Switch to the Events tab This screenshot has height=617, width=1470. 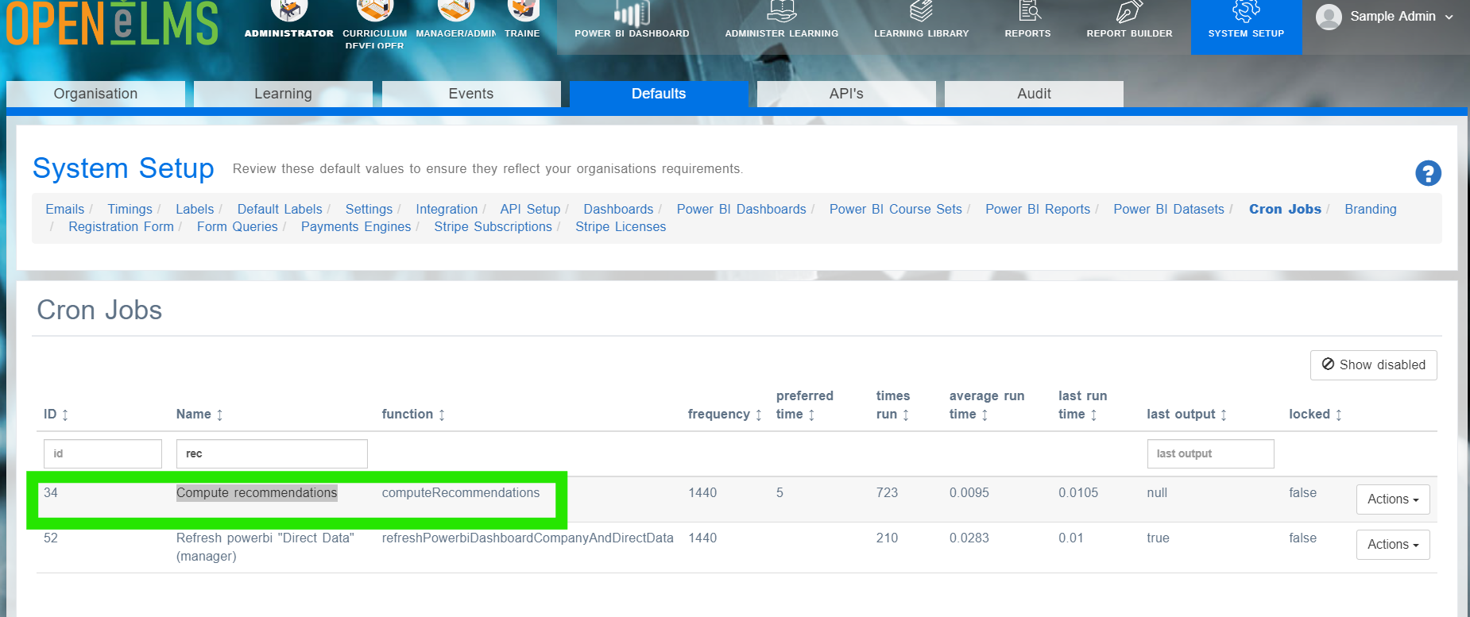point(471,94)
